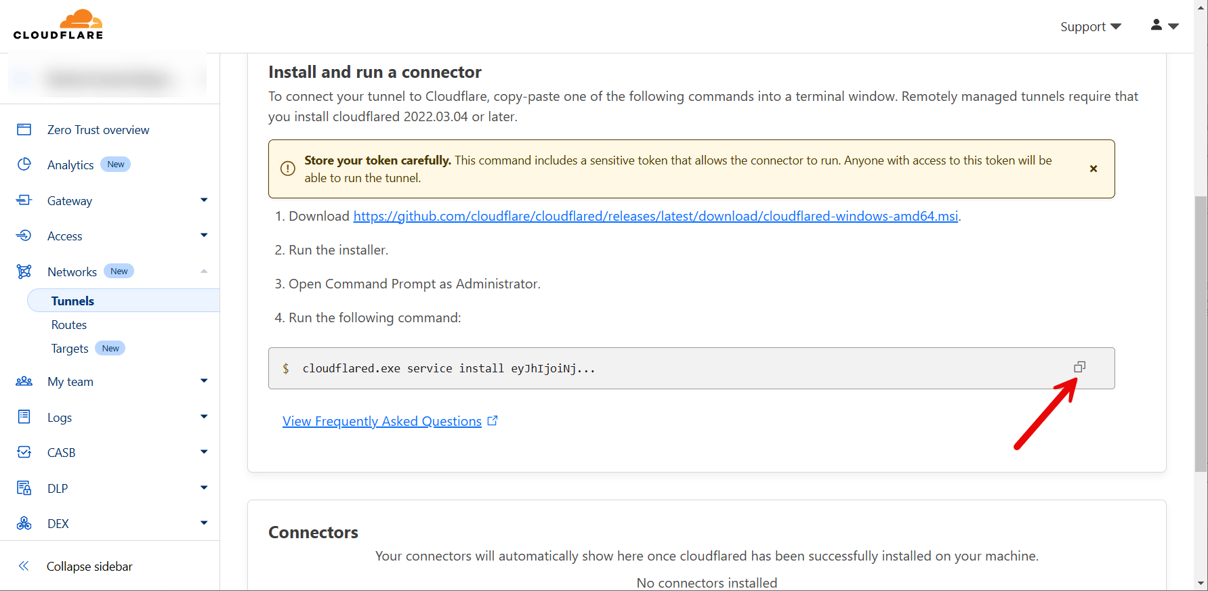
Task: Click the page vertical scrollbar
Action: [x=1201, y=332]
